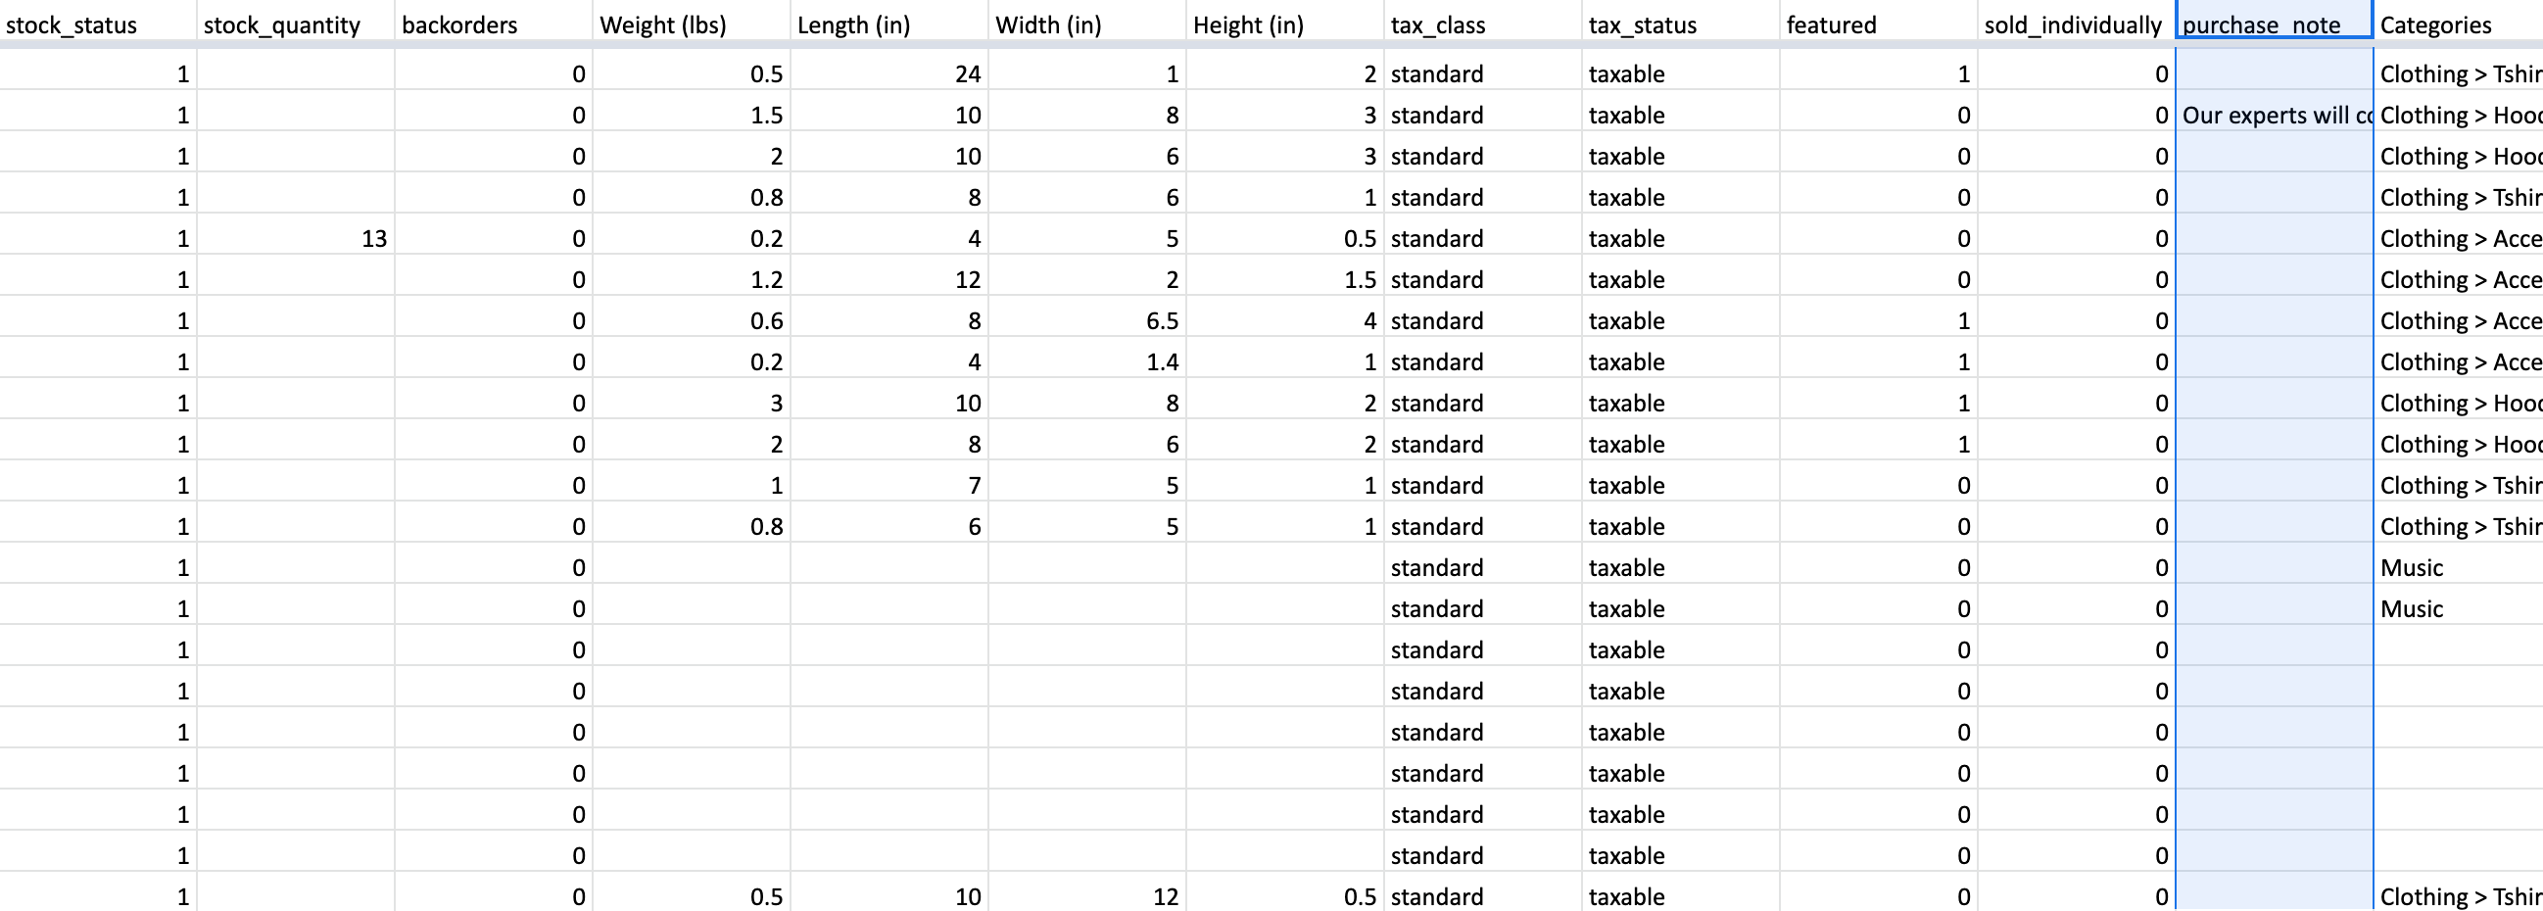Click the Width cell showing 1.4
The image size is (2543, 911).
tap(1086, 362)
